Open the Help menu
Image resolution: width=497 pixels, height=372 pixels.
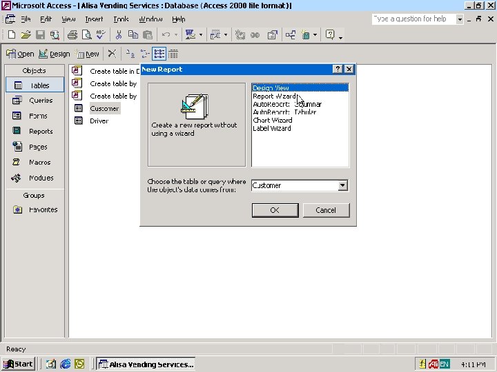[x=179, y=19]
